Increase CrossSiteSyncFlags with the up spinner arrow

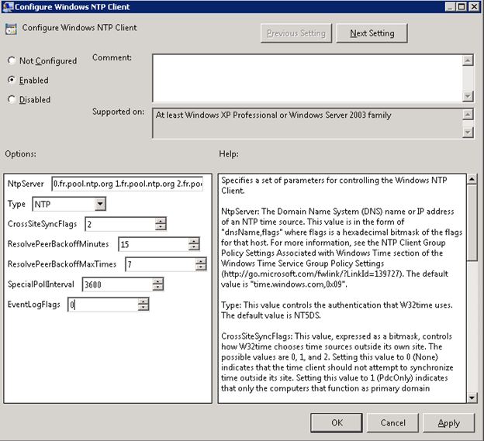point(161,220)
